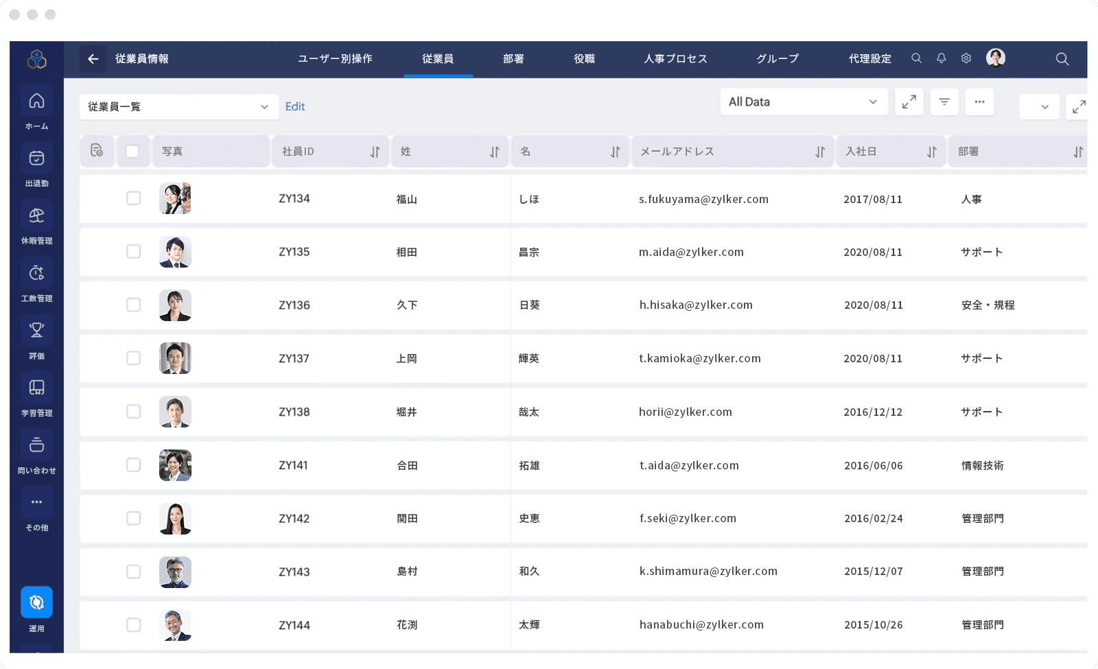The width and height of the screenshot is (1098, 669).
Task: Switch to ユーザー別操作 tab
Action: 335,59
